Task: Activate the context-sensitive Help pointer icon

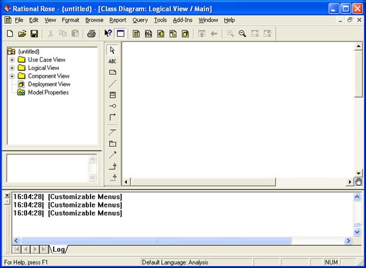Action: click(x=108, y=33)
